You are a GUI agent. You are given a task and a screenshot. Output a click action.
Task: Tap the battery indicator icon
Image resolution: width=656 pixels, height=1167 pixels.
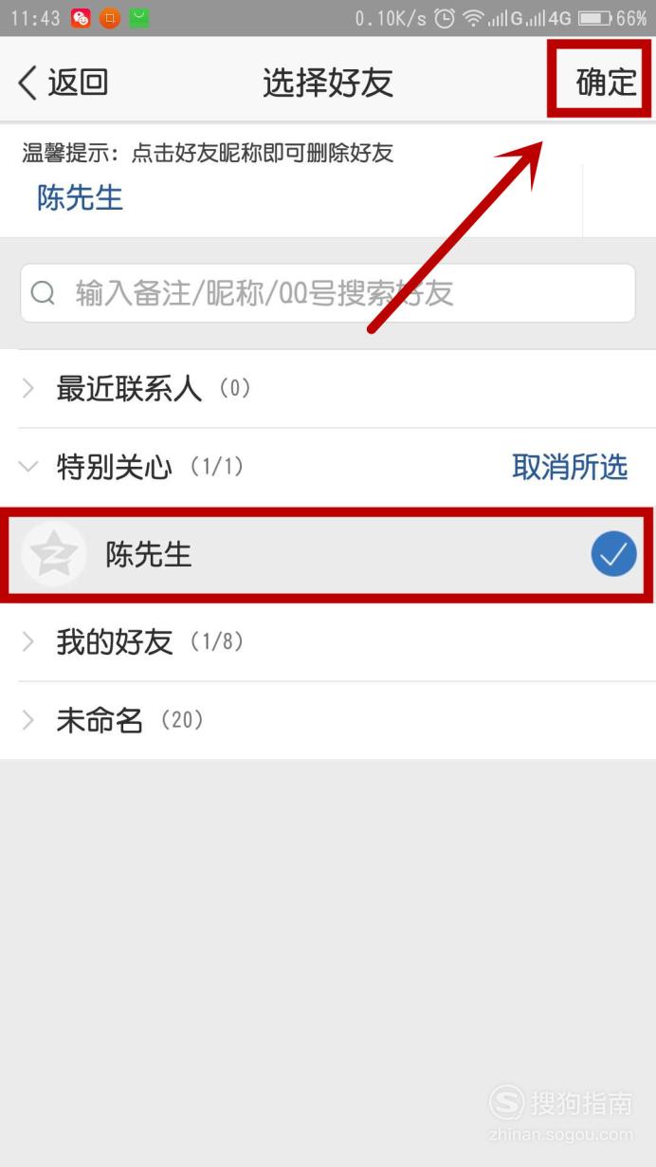tap(594, 18)
